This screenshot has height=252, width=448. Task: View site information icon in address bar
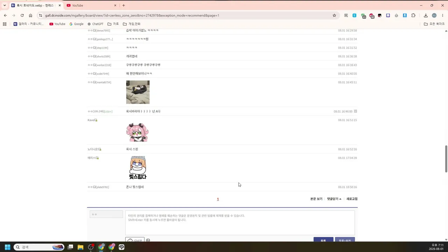point(41,15)
